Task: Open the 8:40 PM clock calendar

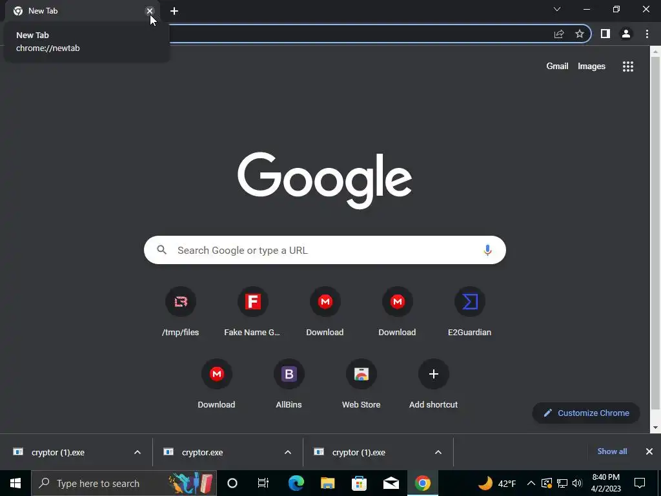Action: 606,483
